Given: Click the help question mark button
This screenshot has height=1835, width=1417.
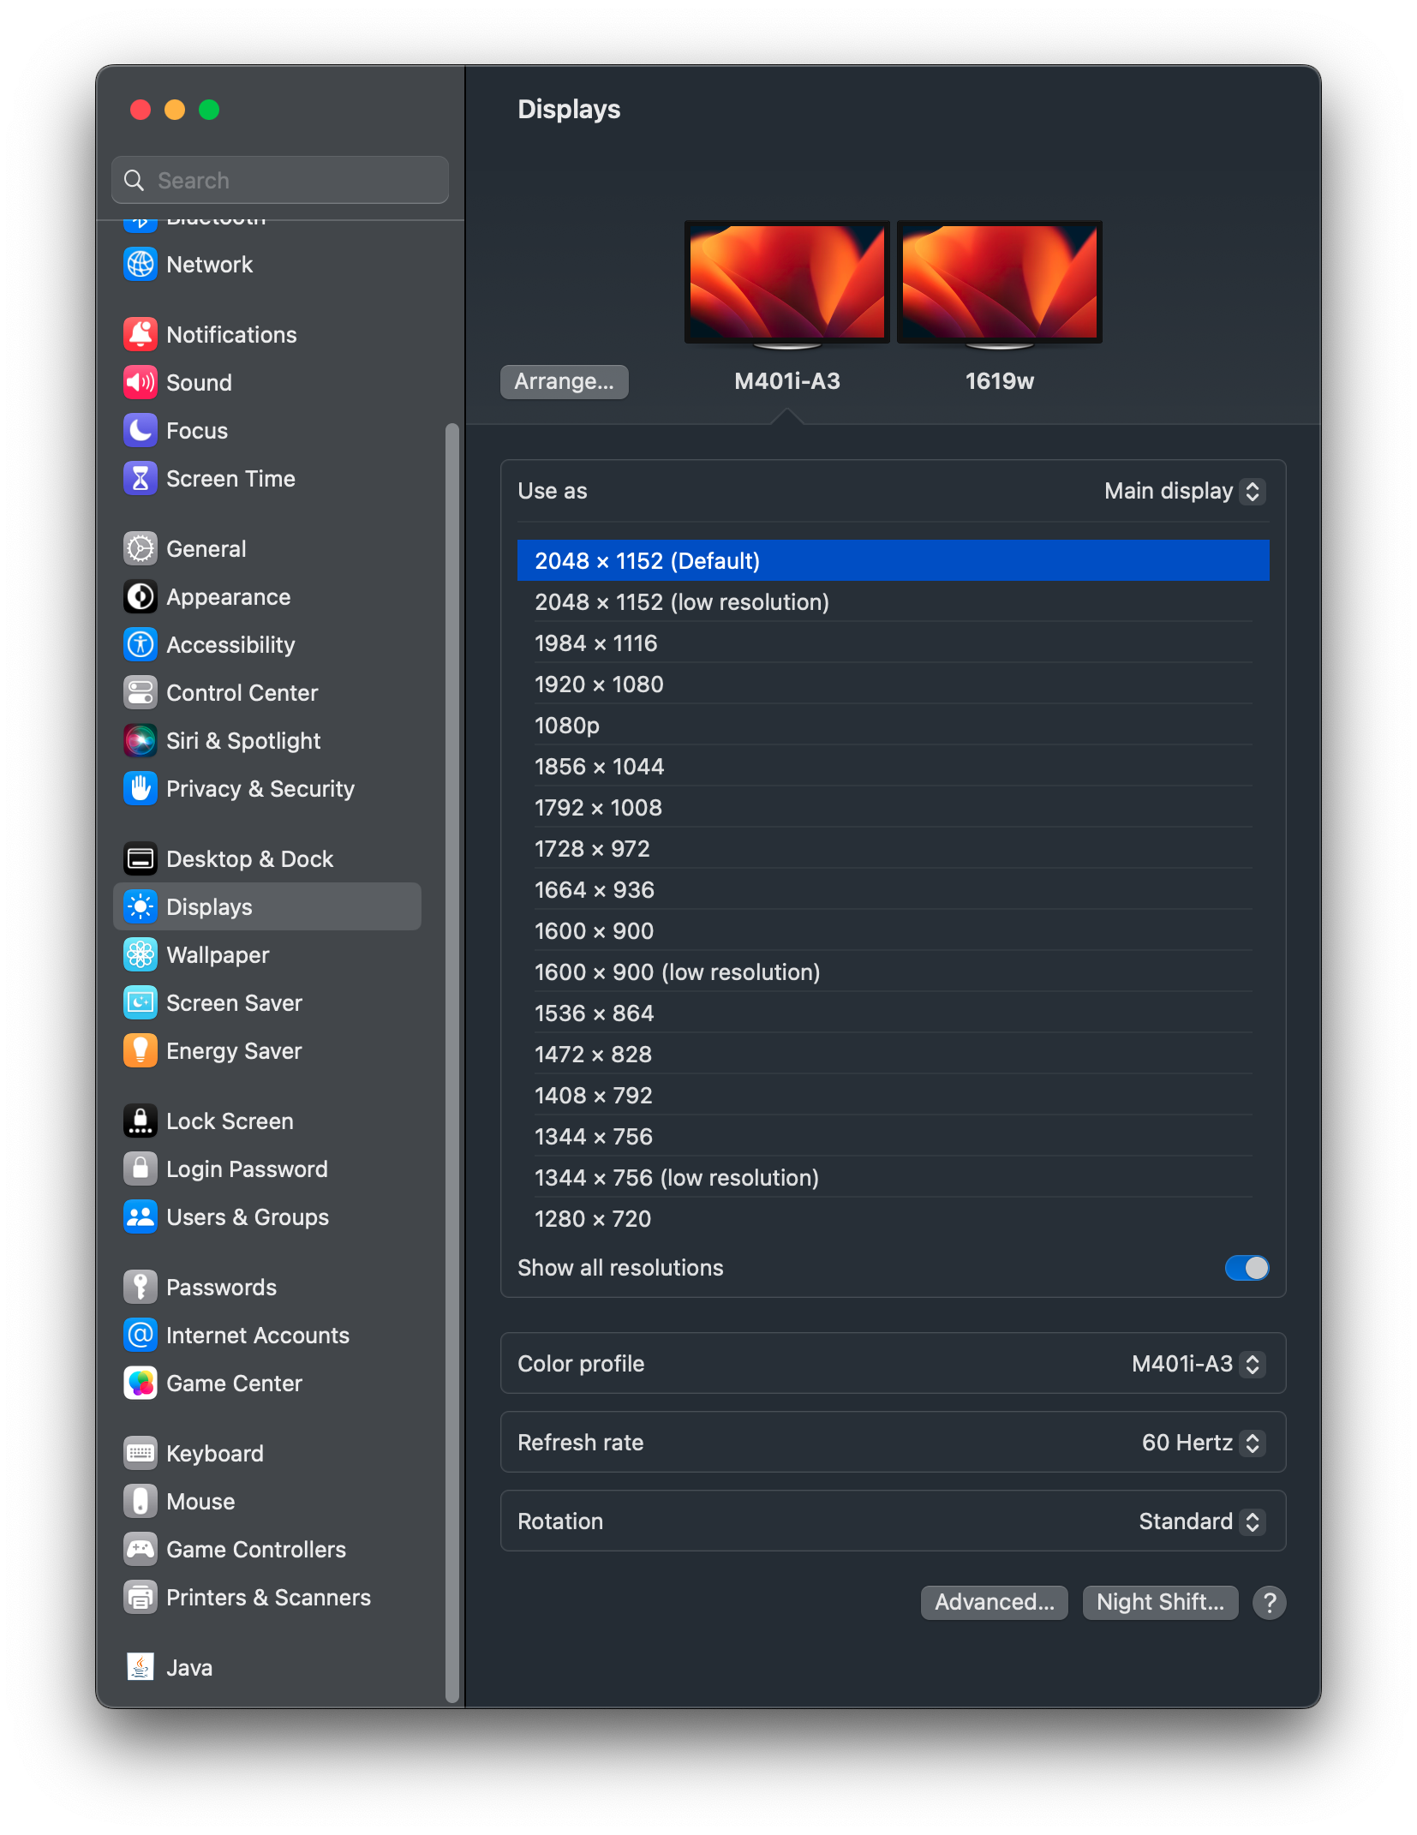Looking at the screenshot, I should click(1269, 1603).
